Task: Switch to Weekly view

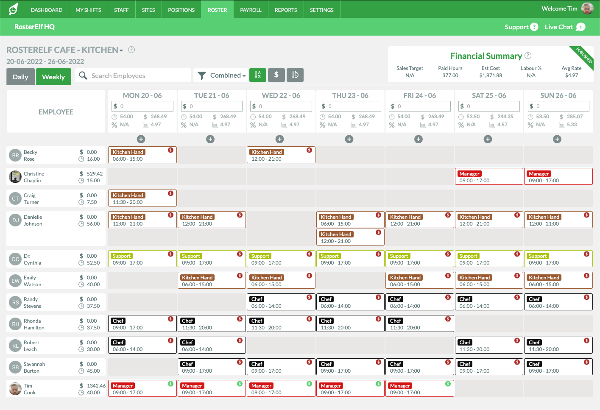Action: tap(53, 77)
